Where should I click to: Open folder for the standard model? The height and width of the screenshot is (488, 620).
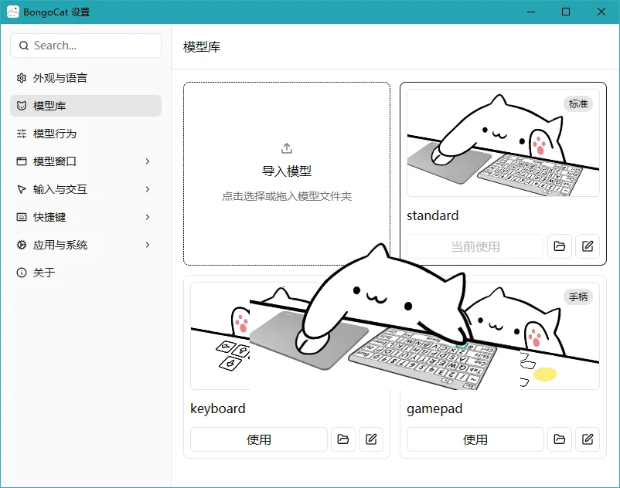[560, 246]
